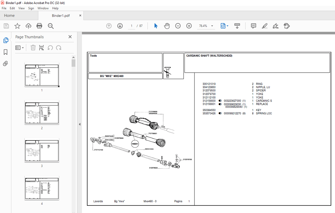Select the Highlight text tool

264,26
